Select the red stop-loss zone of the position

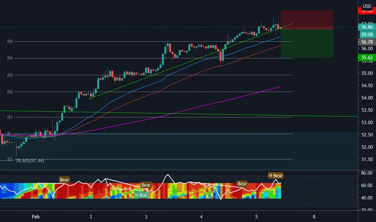coord(307,19)
